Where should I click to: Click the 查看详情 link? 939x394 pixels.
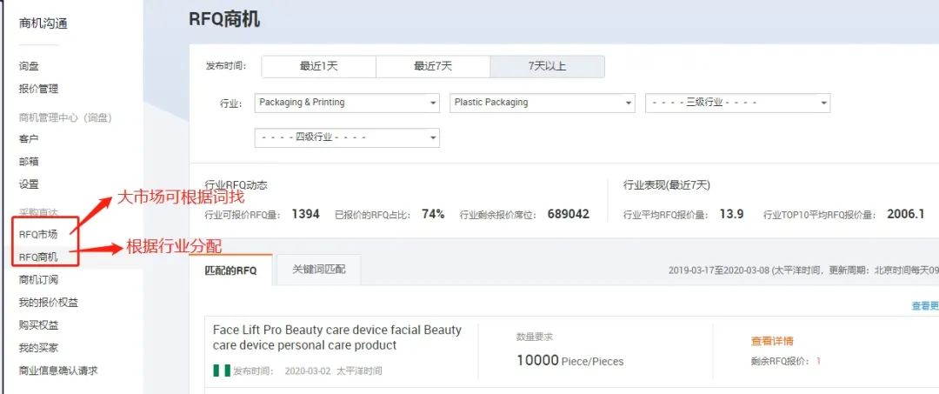772,341
